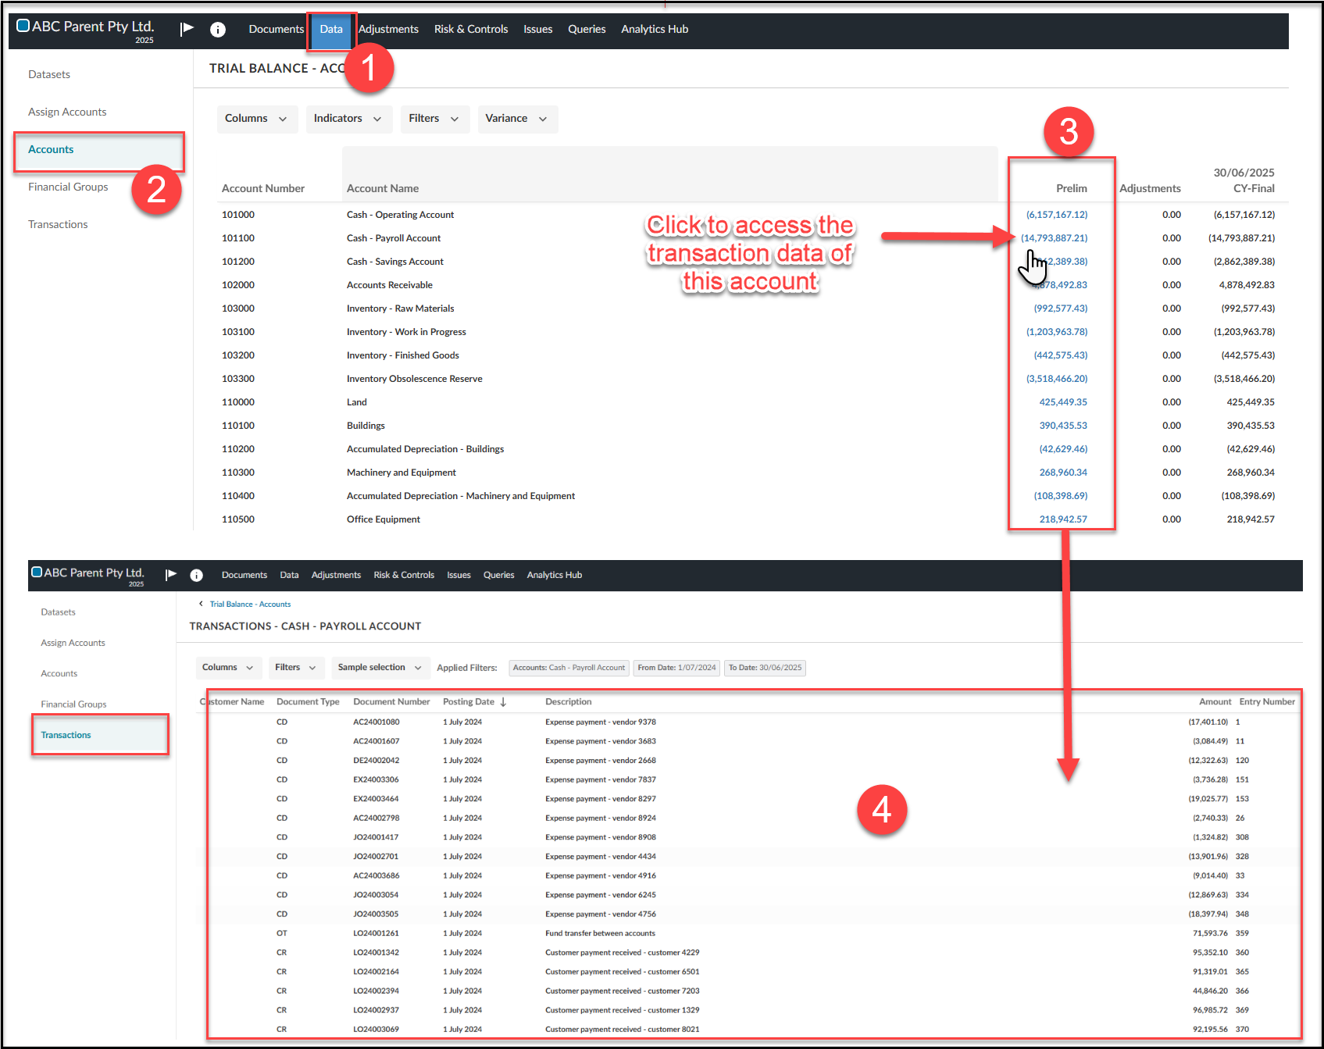
Task: Expand the Sample selection dropdown
Action: [x=380, y=668]
